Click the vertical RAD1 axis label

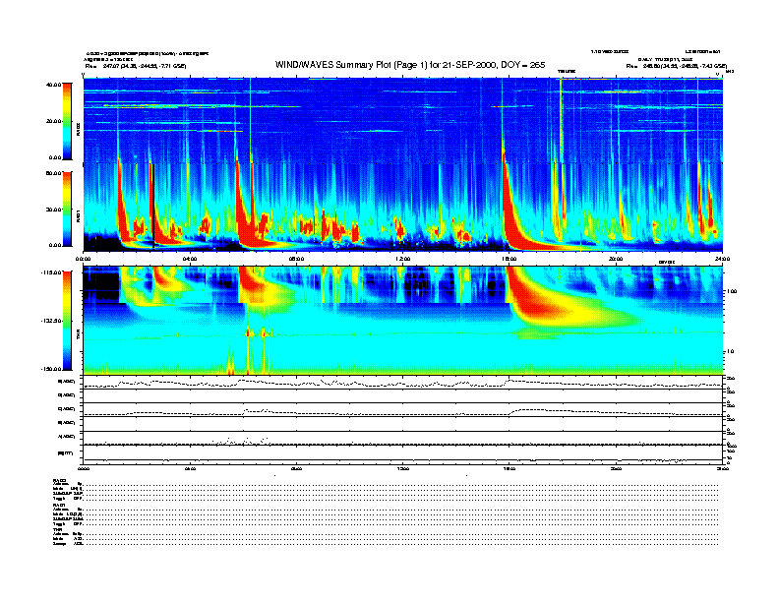coord(78,215)
